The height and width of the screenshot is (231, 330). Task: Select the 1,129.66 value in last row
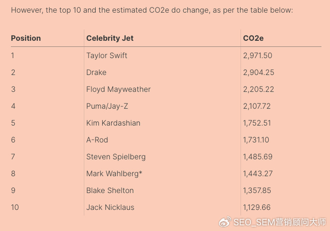(257, 208)
